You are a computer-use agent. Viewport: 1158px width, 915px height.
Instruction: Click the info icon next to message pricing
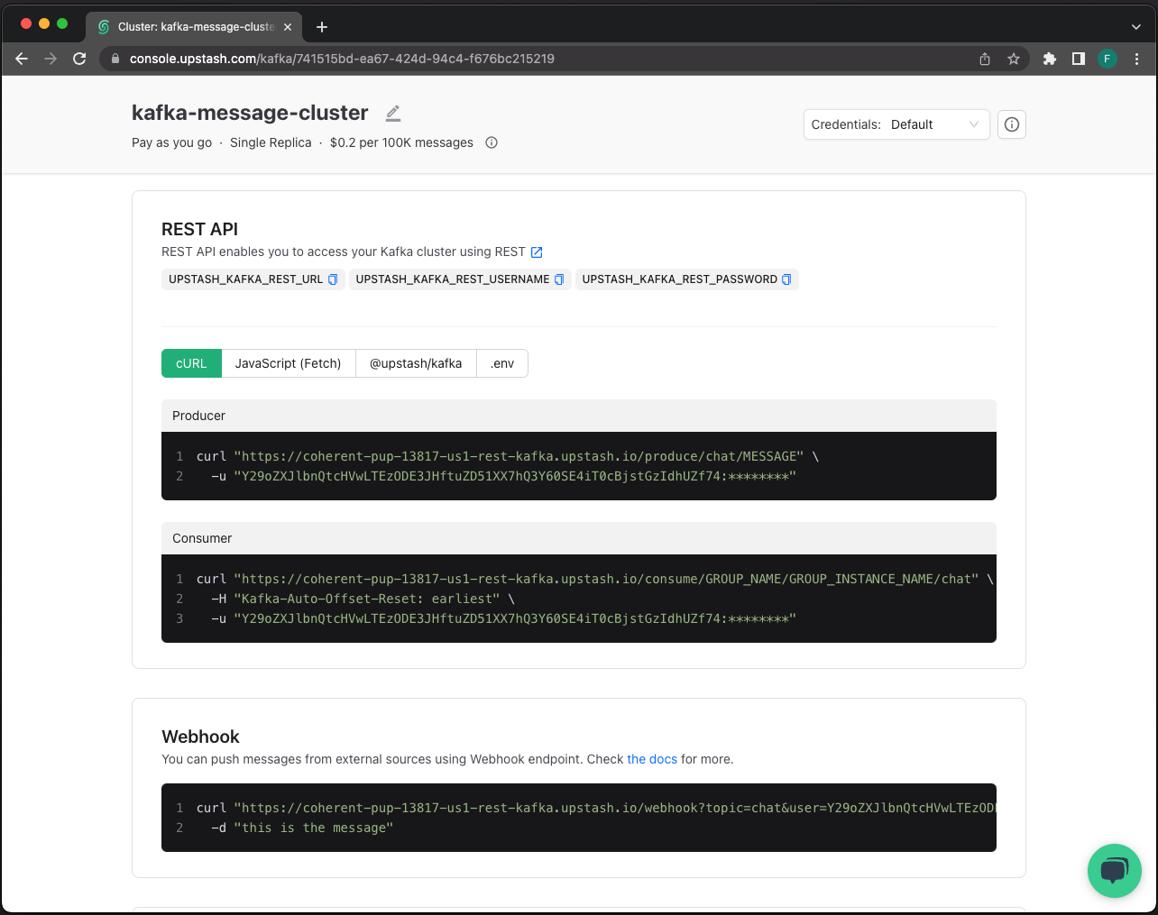[491, 142]
